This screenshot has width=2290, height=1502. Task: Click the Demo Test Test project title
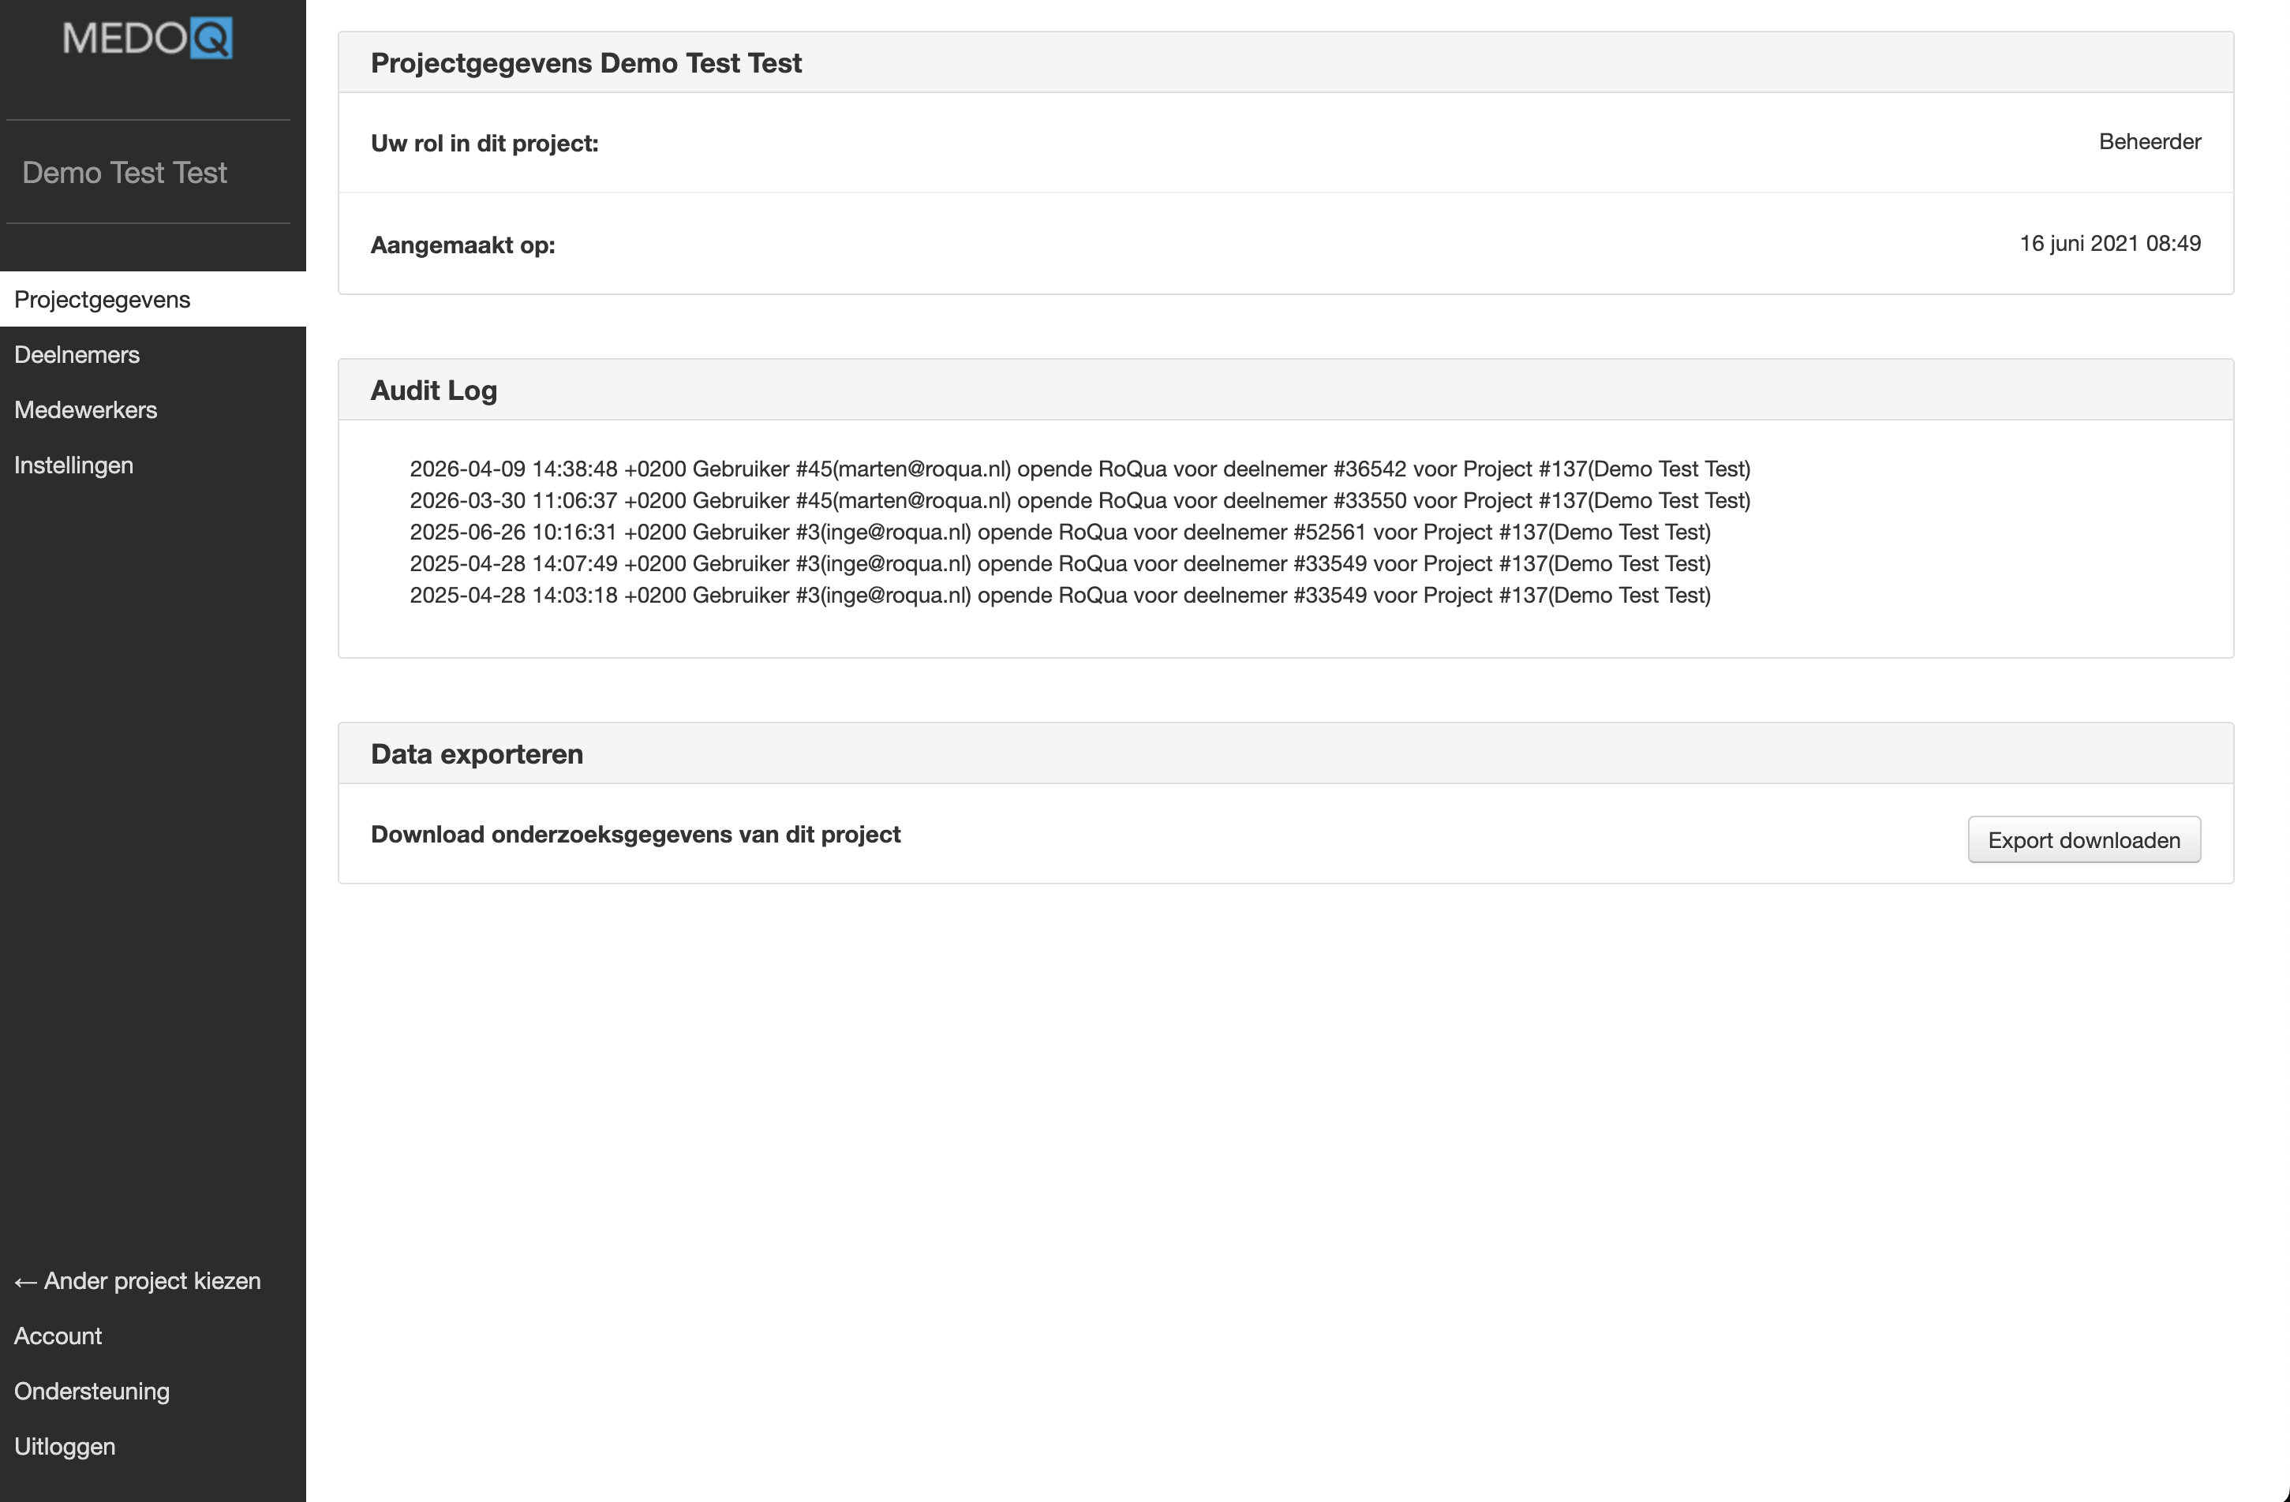tap(124, 172)
